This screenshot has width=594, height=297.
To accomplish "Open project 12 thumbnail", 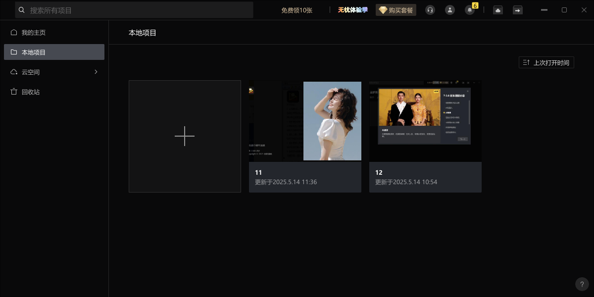I will point(425,121).
